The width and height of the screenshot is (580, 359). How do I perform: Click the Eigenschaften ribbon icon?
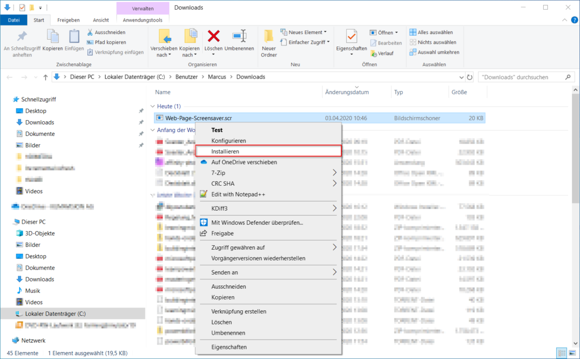(x=351, y=36)
